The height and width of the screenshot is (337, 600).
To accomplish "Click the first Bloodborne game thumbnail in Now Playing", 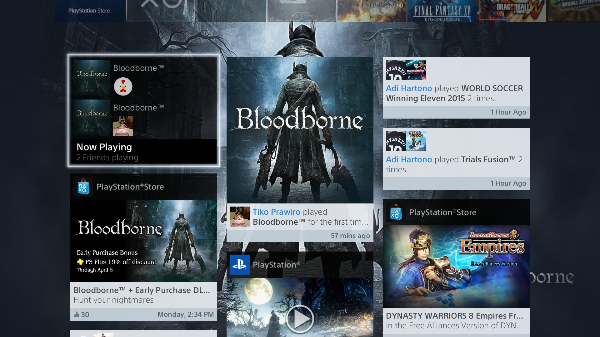I will (92, 78).
